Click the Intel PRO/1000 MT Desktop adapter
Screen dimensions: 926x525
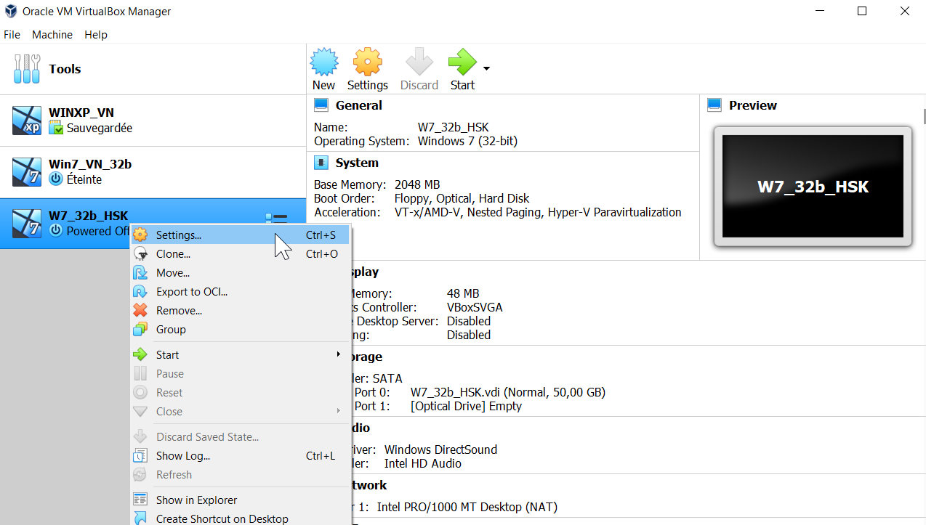(467, 507)
